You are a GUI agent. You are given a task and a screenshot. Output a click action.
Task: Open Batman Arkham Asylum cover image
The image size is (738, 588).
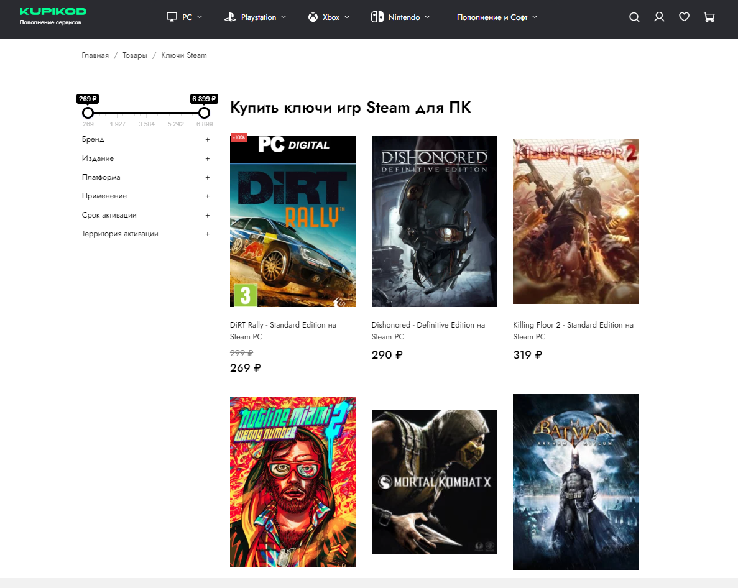pyautogui.click(x=576, y=482)
